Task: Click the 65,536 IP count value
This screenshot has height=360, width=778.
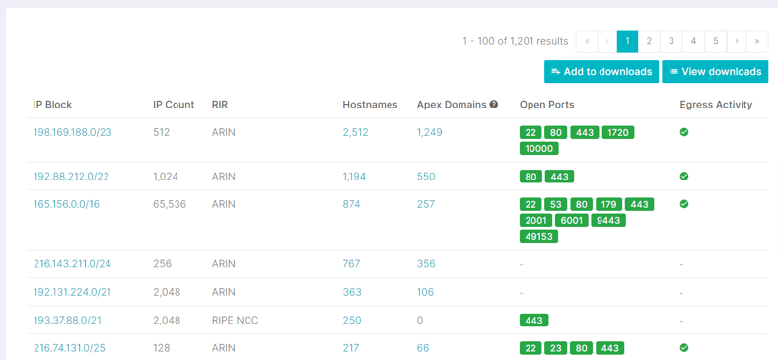Action: [171, 203]
